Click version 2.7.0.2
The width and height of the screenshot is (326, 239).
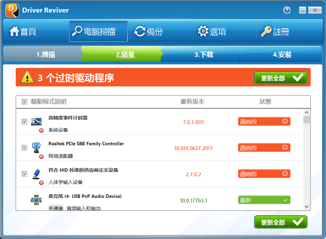click(194, 175)
